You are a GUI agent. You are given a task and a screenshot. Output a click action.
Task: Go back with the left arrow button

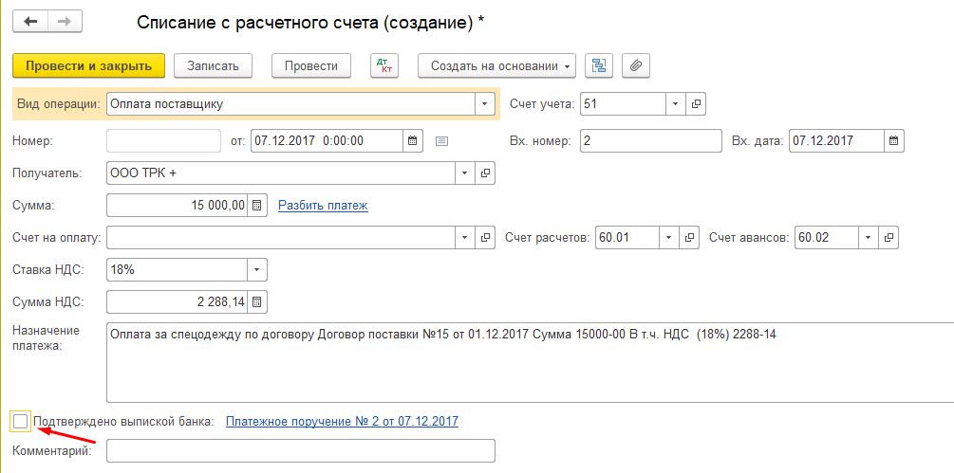pos(29,22)
